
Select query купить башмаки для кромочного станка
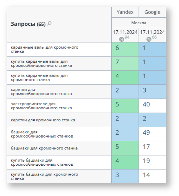coord(44,177)
